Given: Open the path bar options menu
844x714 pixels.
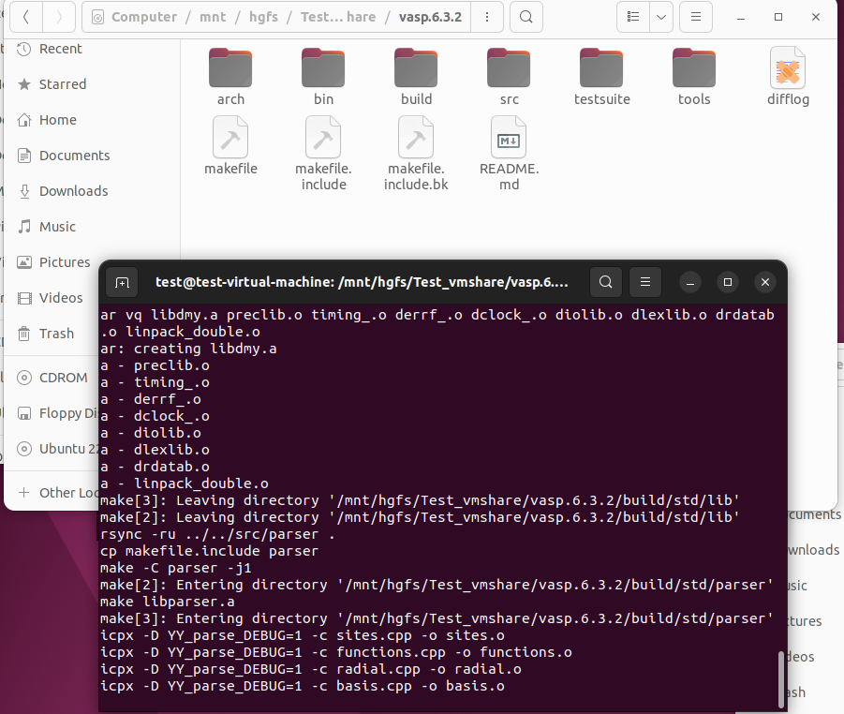Looking at the screenshot, I should 487,17.
